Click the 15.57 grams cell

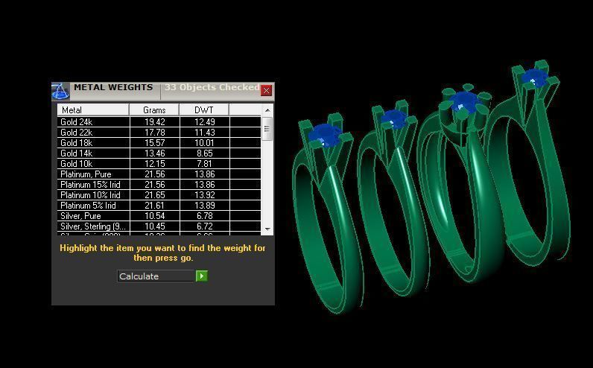(x=155, y=142)
